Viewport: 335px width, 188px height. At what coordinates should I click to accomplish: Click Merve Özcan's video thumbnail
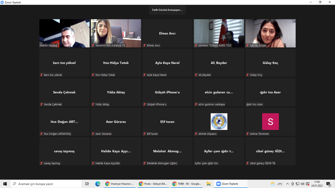[270, 33]
